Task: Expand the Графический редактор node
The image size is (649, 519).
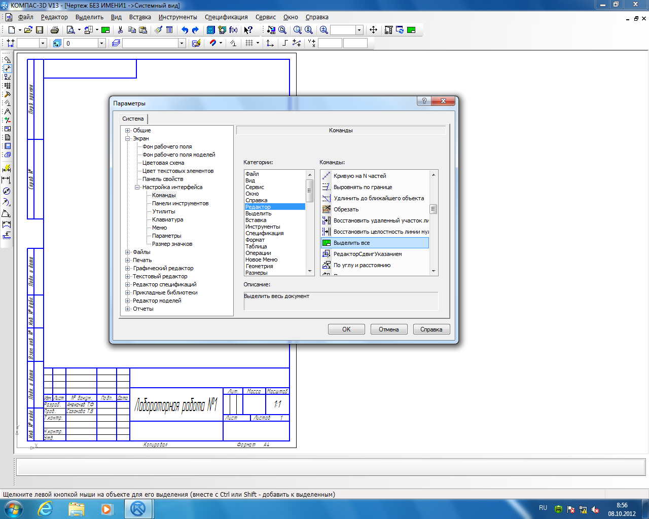Action: tap(128, 268)
